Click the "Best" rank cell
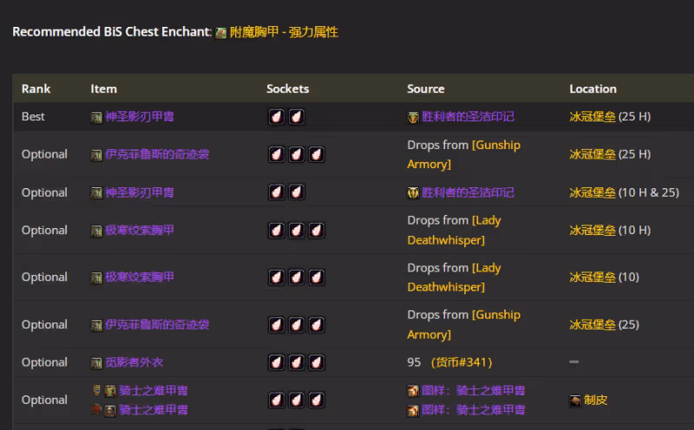The image size is (694, 430). pyautogui.click(x=33, y=117)
